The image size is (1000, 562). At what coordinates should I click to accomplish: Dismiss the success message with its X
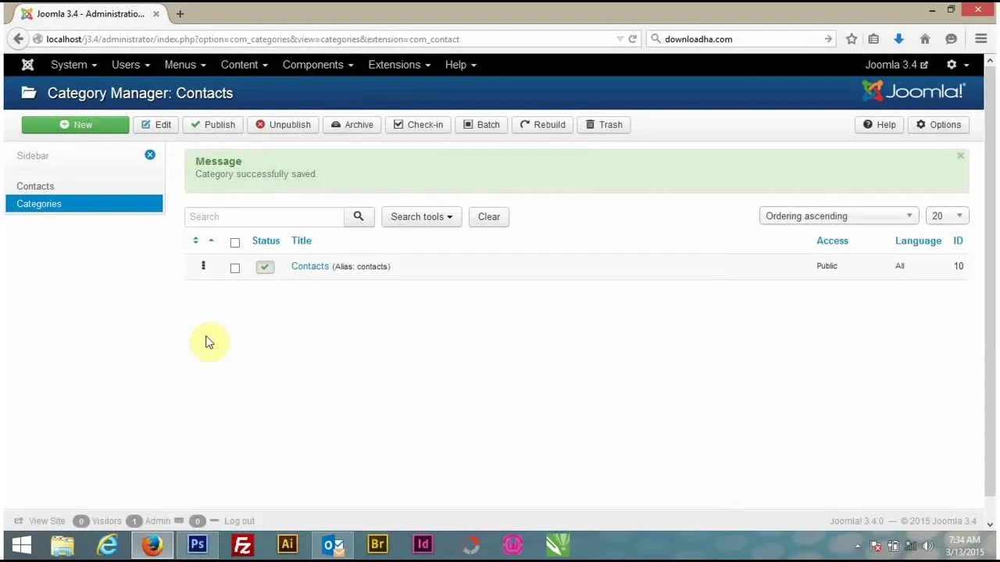[960, 156]
